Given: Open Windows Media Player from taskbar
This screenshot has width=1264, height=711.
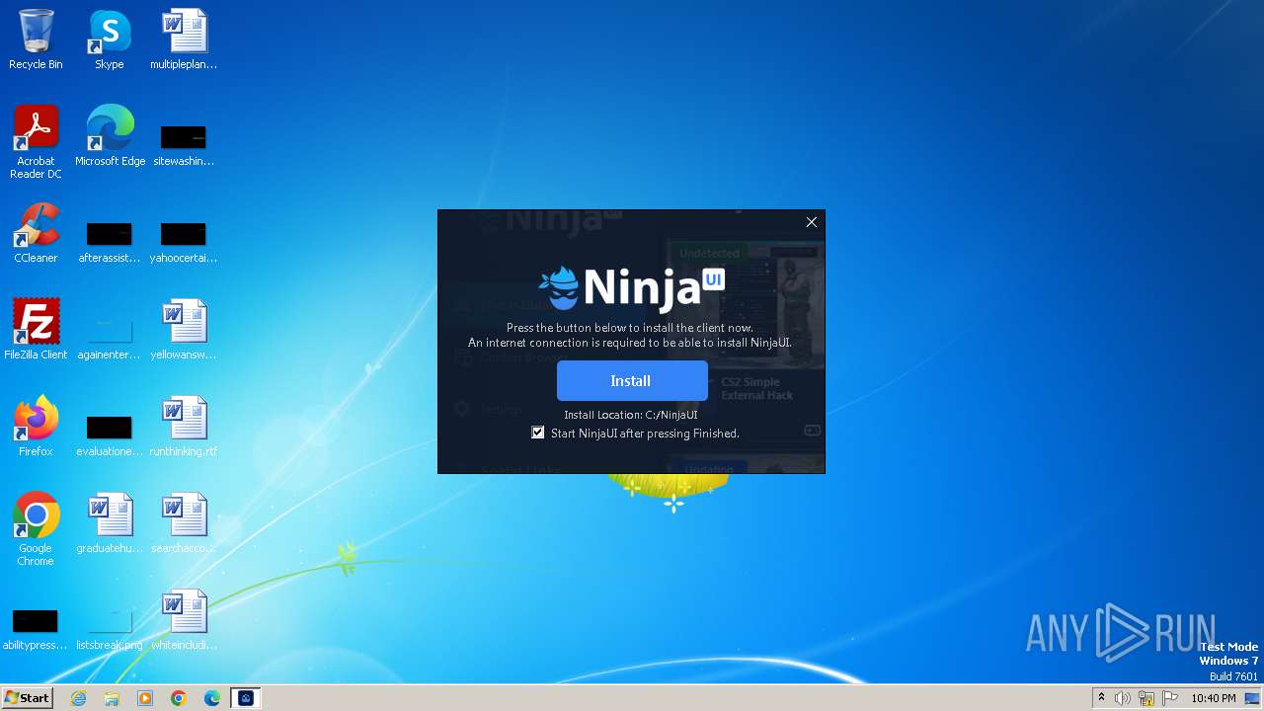Looking at the screenshot, I should point(145,698).
